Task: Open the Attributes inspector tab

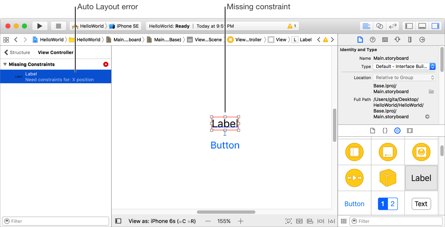Action: [398, 40]
